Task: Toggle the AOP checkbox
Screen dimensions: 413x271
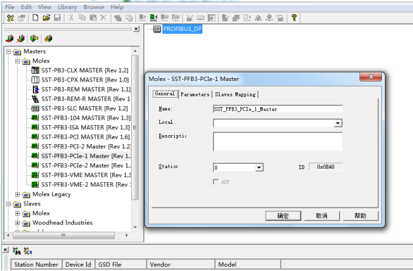Action: tap(215, 182)
